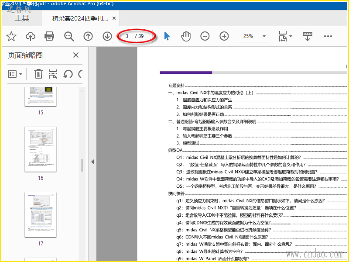The width and height of the screenshot is (349, 262).
Task: Select page 16 thumbnail
Action: (x=41, y=149)
